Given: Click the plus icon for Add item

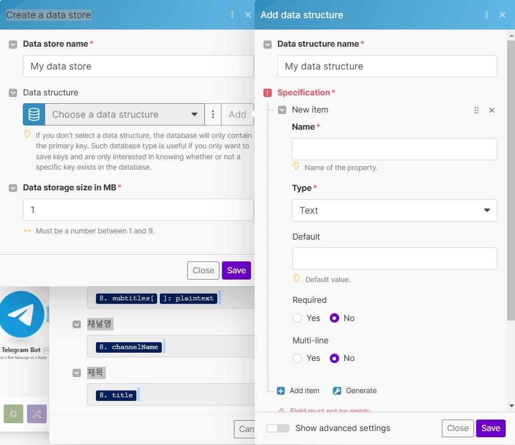Looking at the screenshot, I should point(281,391).
